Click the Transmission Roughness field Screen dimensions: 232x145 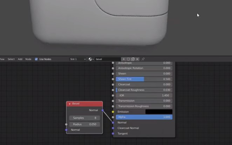click(144, 106)
